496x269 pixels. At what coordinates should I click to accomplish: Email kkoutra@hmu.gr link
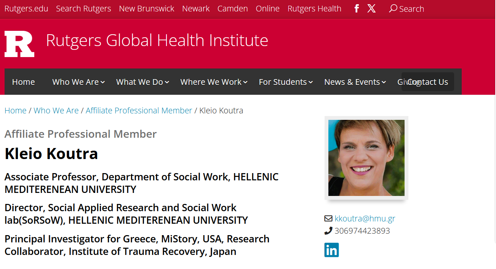(365, 218)
